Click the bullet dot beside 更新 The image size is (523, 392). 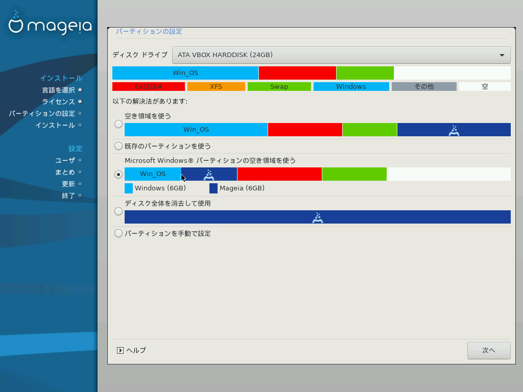[80, 184]
